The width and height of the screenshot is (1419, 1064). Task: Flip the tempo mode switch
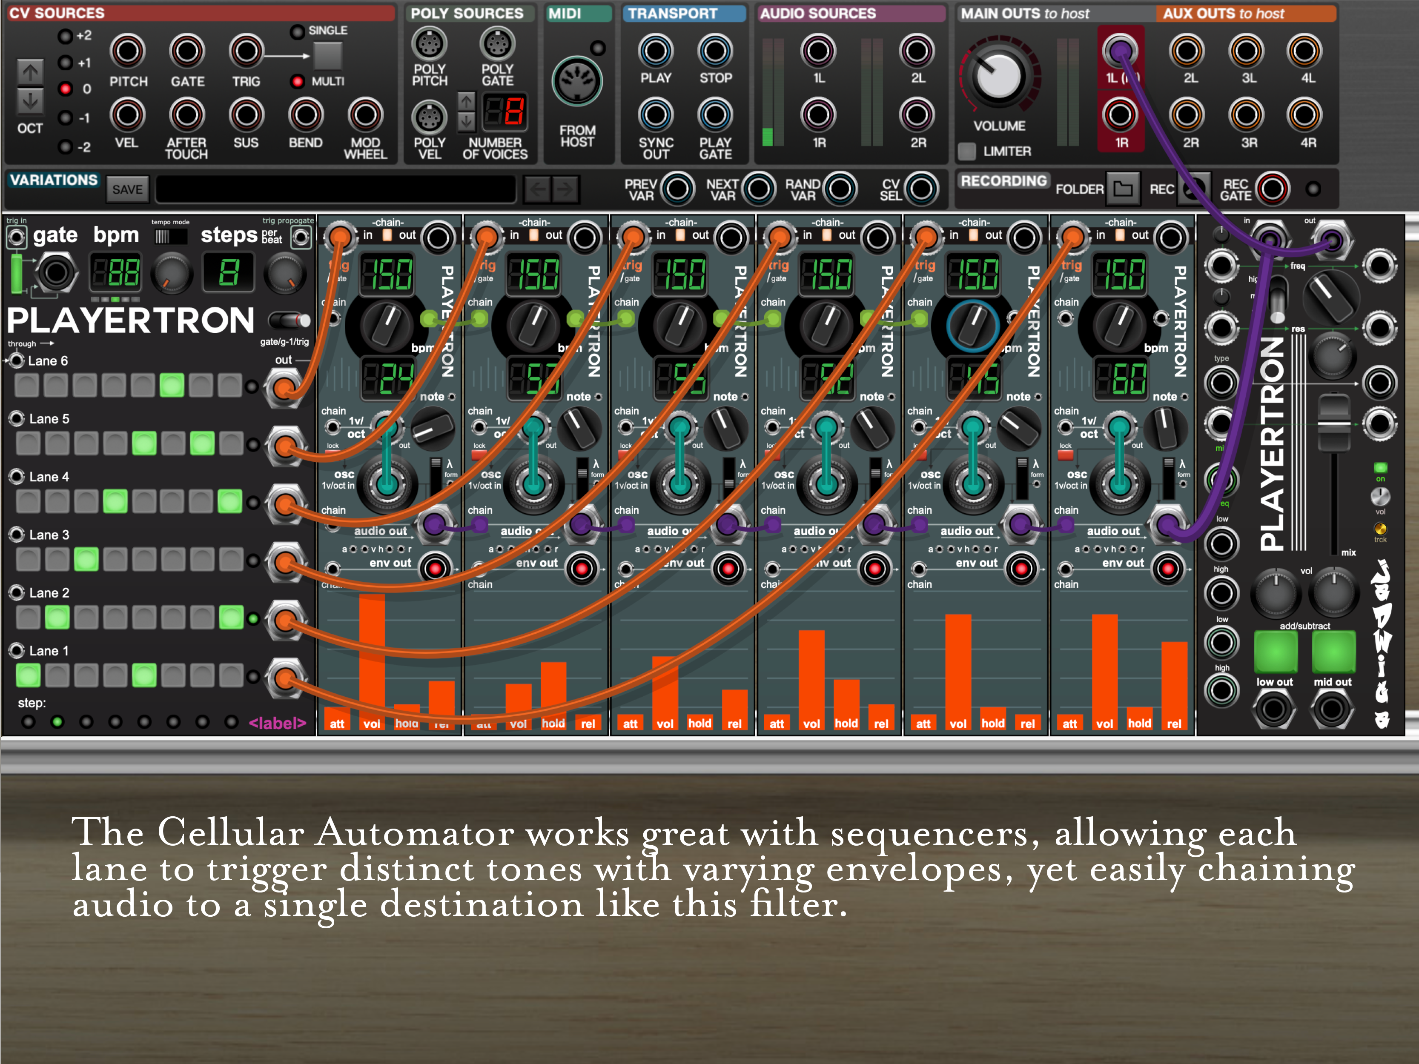(x=170, y=237)
